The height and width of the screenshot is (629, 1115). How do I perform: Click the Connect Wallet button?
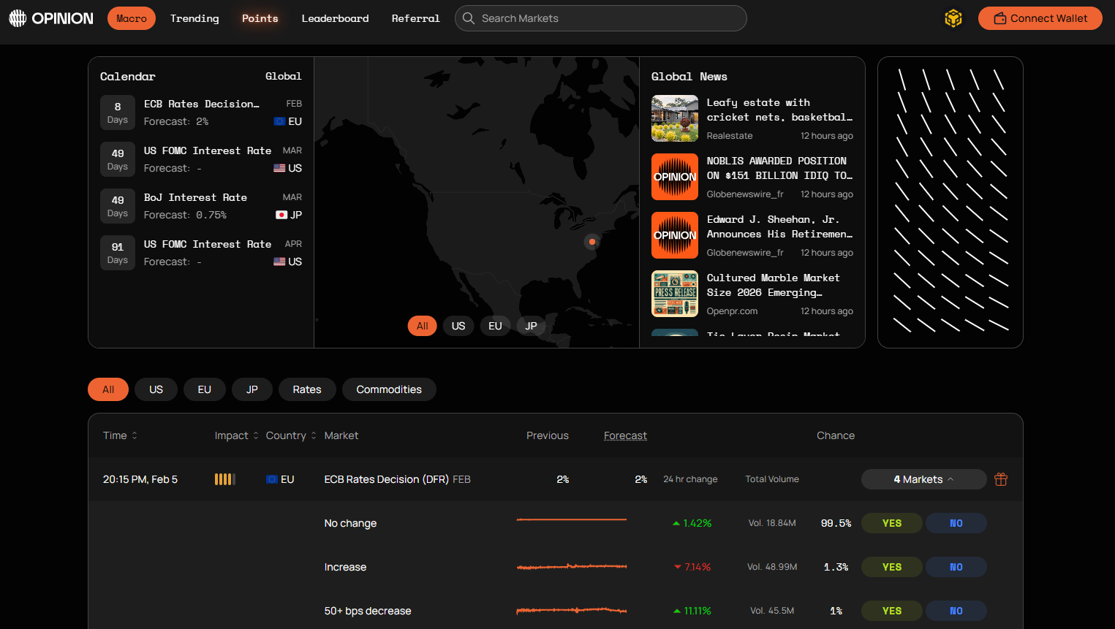[1040, 18]
